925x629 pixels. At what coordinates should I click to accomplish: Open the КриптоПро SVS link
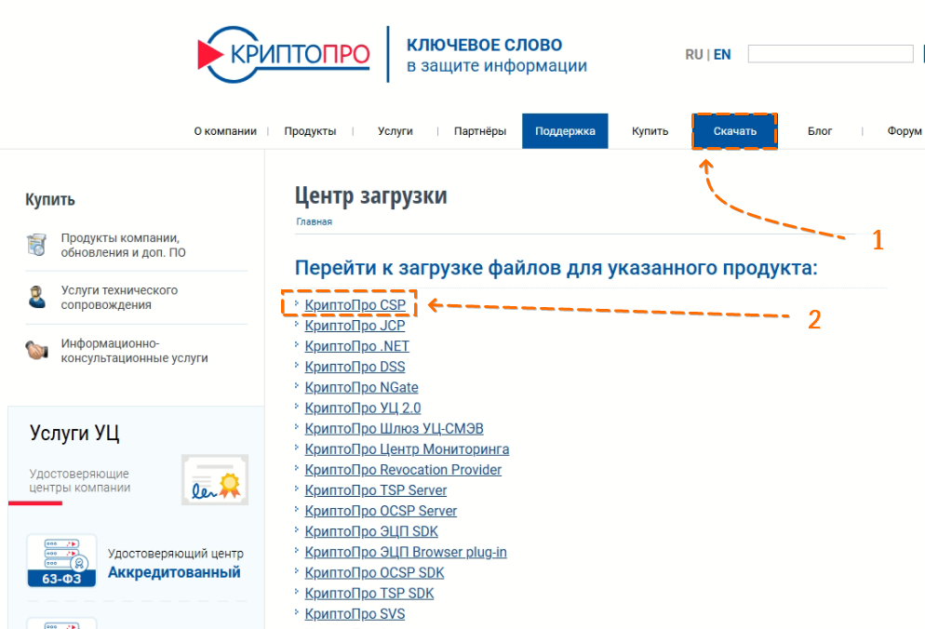pyautogui.click(x=355, y=614)
